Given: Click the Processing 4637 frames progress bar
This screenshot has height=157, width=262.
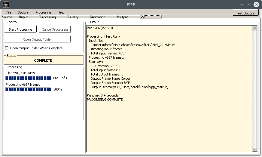Looking at the screenshot, I should 28,90.
